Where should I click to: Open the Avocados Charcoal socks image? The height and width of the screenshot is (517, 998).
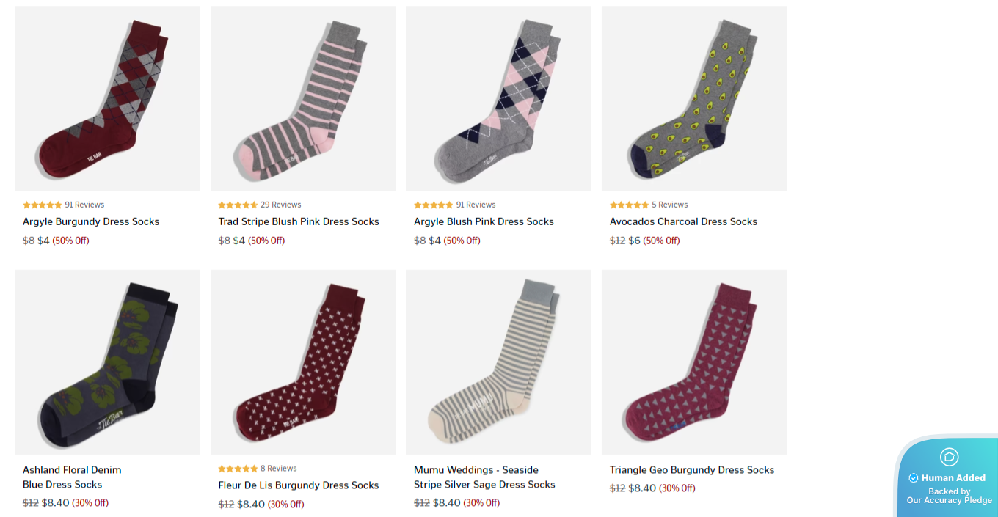[694, 99]
